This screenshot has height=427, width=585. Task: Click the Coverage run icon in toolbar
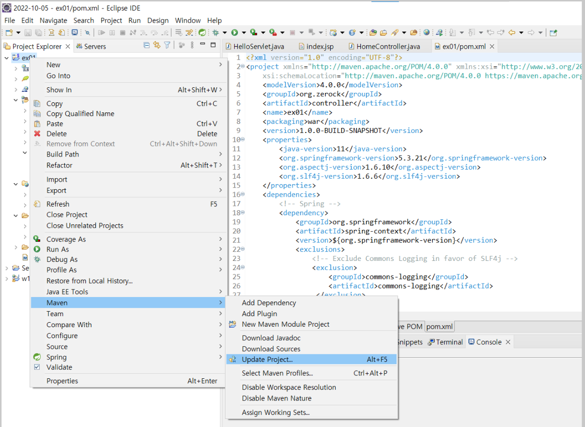[x=254, y=33]
